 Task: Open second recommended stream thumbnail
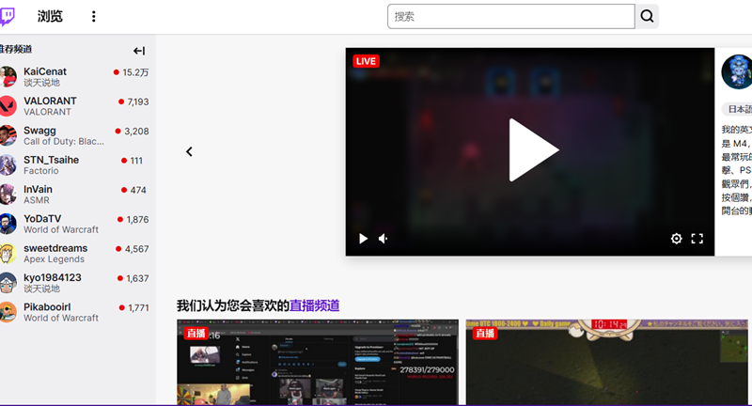[606, 363]
